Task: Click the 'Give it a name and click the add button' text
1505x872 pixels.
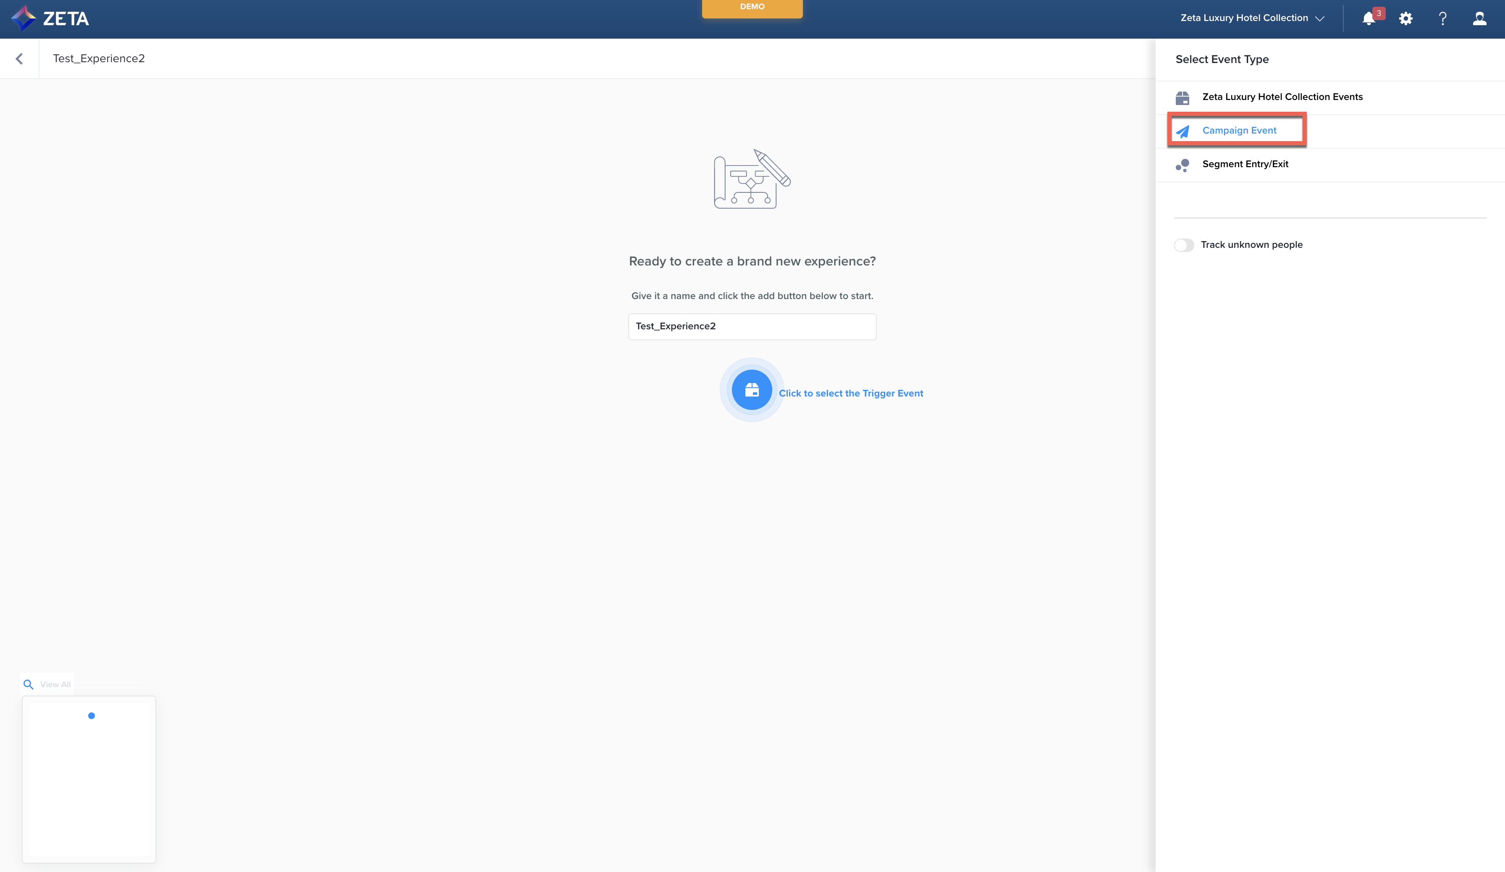Action: click(x=752, y=296)
